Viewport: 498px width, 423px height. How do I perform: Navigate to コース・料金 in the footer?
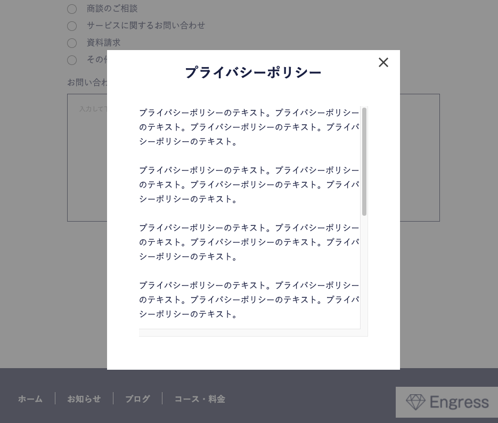[x=200, y=399]
